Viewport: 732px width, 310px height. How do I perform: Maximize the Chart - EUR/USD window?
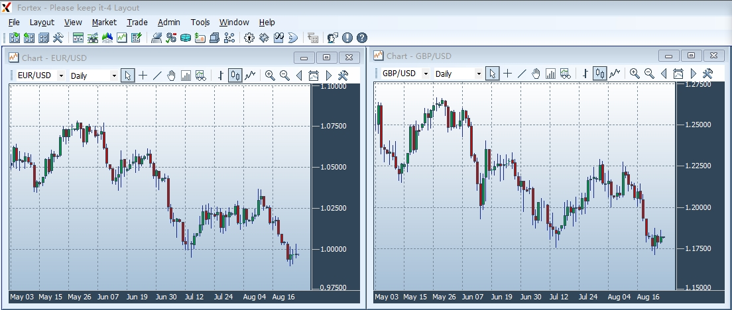tap(327, 58)
